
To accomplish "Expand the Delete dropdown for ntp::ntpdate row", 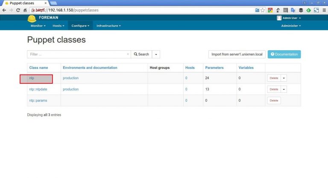I will (284, 89).
